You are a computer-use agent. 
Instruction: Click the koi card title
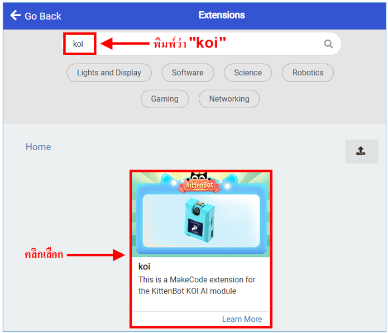coord(144,267)
